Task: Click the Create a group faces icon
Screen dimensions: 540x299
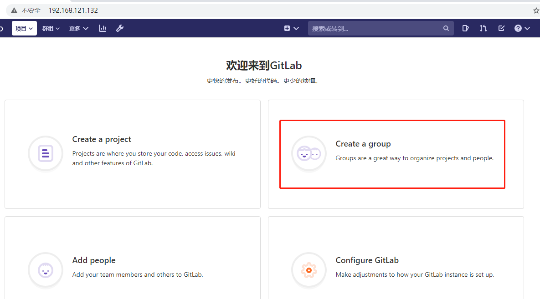Action: click(x=309, y=153)
